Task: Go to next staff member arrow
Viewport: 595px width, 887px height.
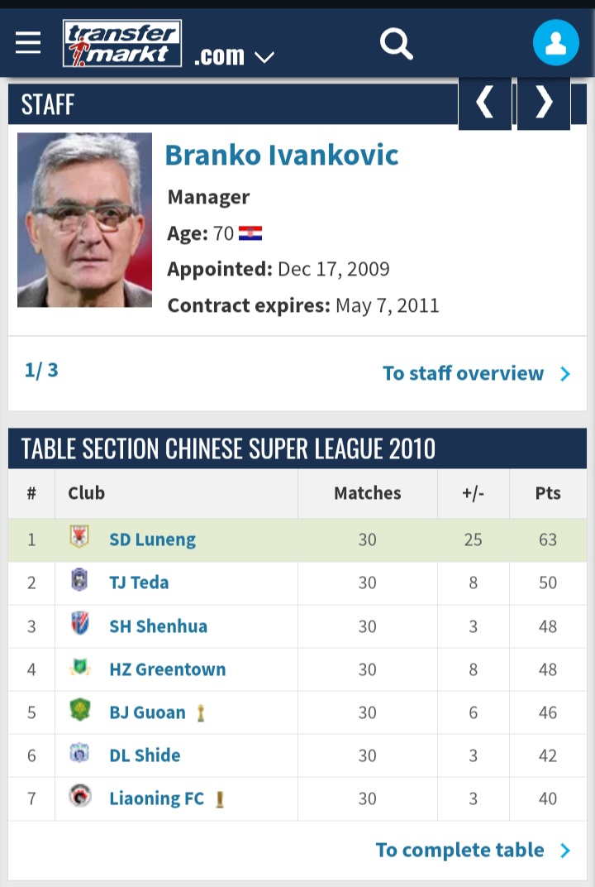Action: (x=544, y=103)
